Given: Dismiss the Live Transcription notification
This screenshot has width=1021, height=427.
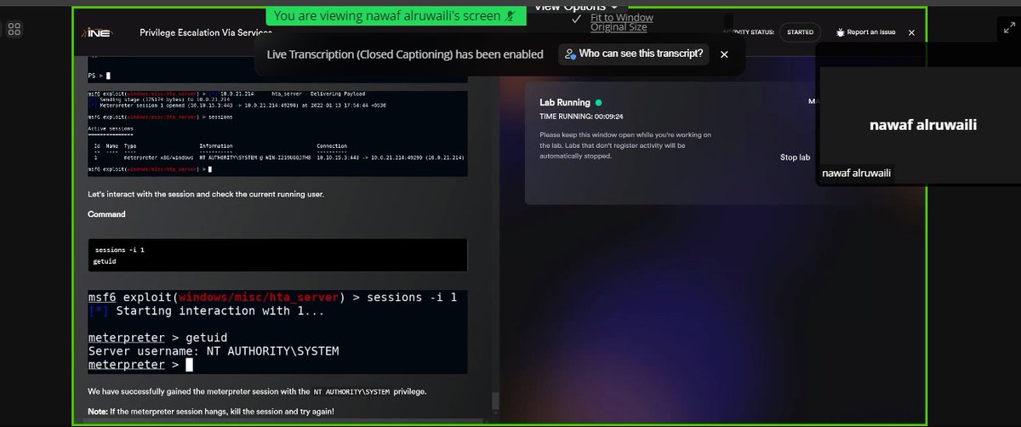Looking at the screenshot, I should (724, 54).
